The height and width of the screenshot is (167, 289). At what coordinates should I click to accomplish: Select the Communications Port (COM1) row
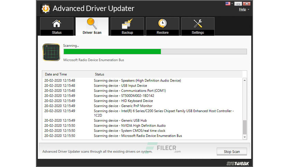coord(142,91)
